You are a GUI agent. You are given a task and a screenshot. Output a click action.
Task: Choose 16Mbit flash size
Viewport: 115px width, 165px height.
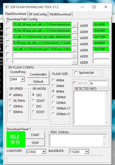point(53,97)
